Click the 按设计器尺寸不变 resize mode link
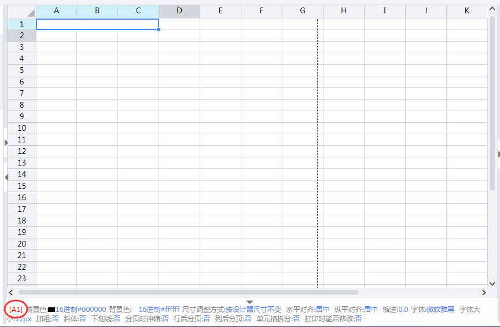 [x=253, y=310]
